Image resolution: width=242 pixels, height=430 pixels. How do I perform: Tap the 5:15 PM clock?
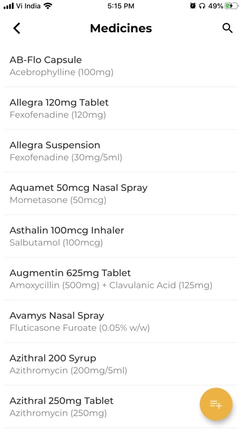pyautogui.click(x=121, y=6)
